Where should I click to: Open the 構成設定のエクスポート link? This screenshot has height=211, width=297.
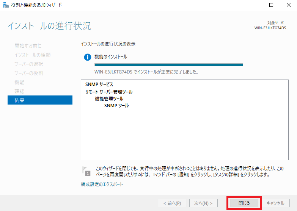tap(102, 184)
